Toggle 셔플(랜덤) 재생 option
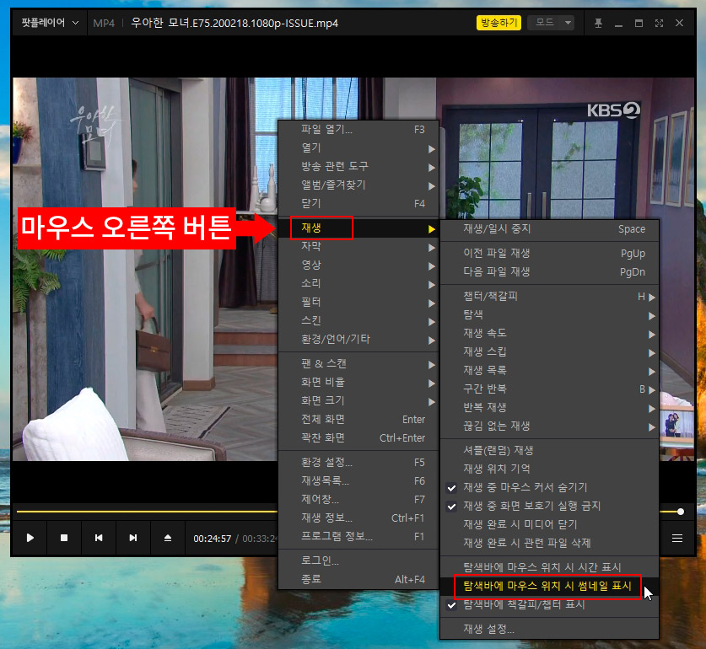This screenshot has height=649, width=706. click(x=549, y=451)
